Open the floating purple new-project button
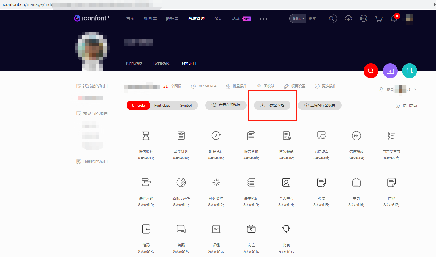Screen dimensions: 436x257 tap(390, 71)
